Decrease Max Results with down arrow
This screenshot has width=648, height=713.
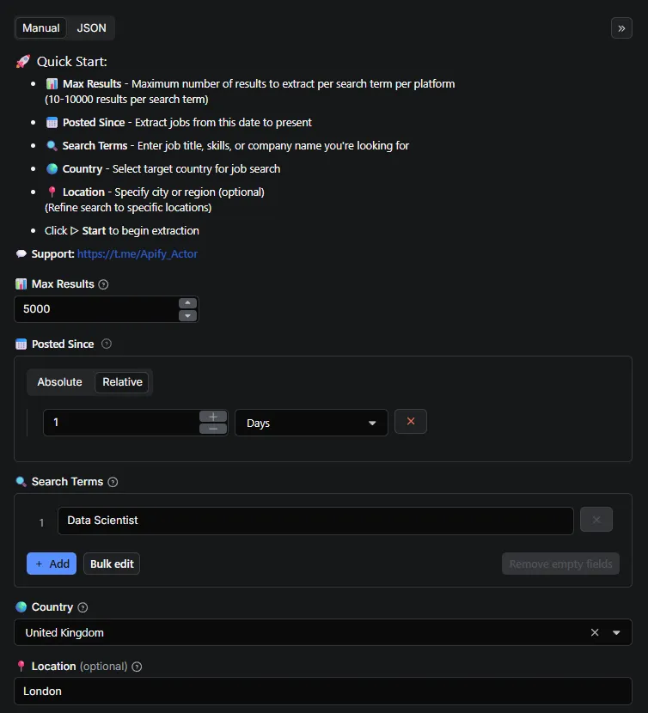187,315
